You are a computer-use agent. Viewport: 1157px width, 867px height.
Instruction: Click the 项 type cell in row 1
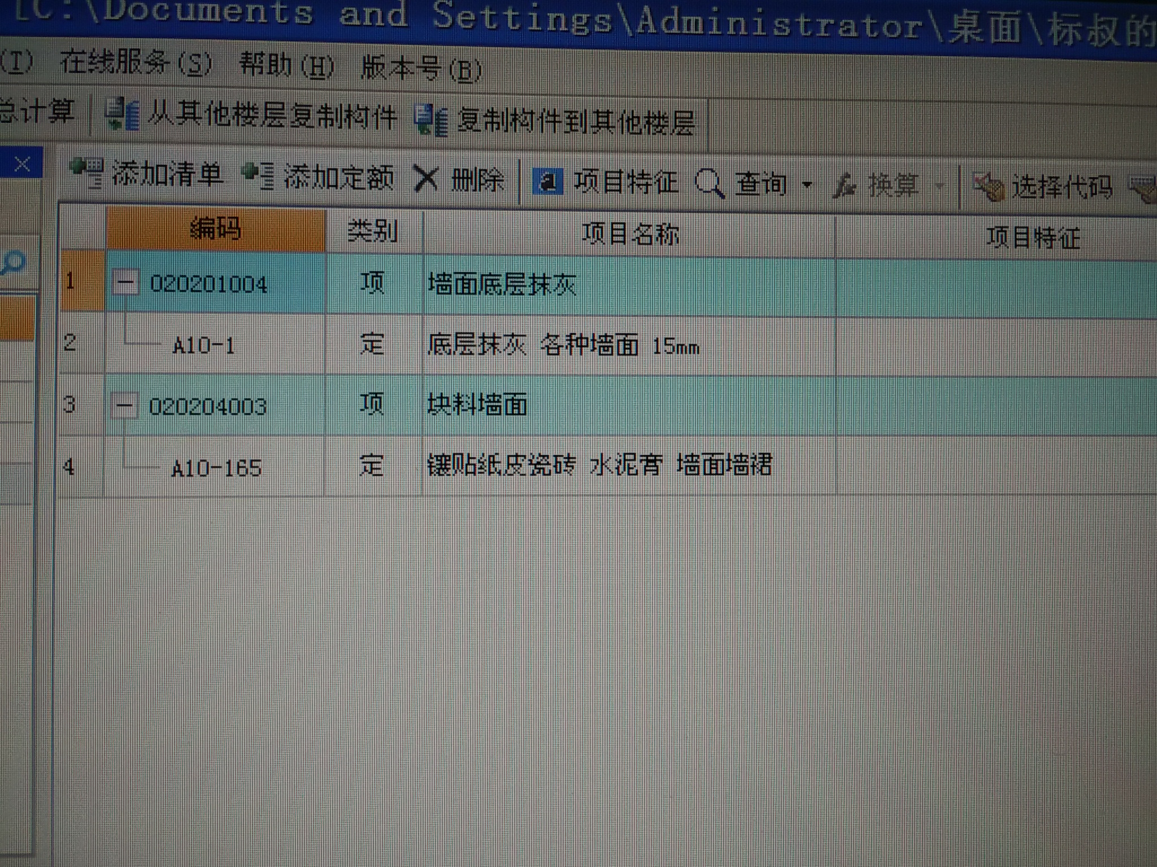coord(373,283)
